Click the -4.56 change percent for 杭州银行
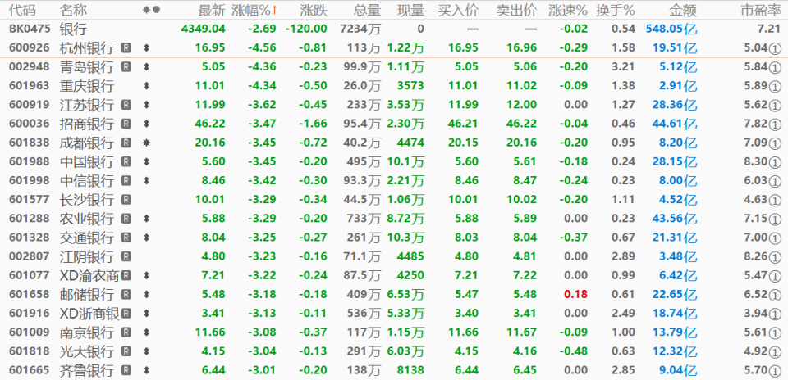The width and height of the screenshot is (788, 380). [263, 48]
